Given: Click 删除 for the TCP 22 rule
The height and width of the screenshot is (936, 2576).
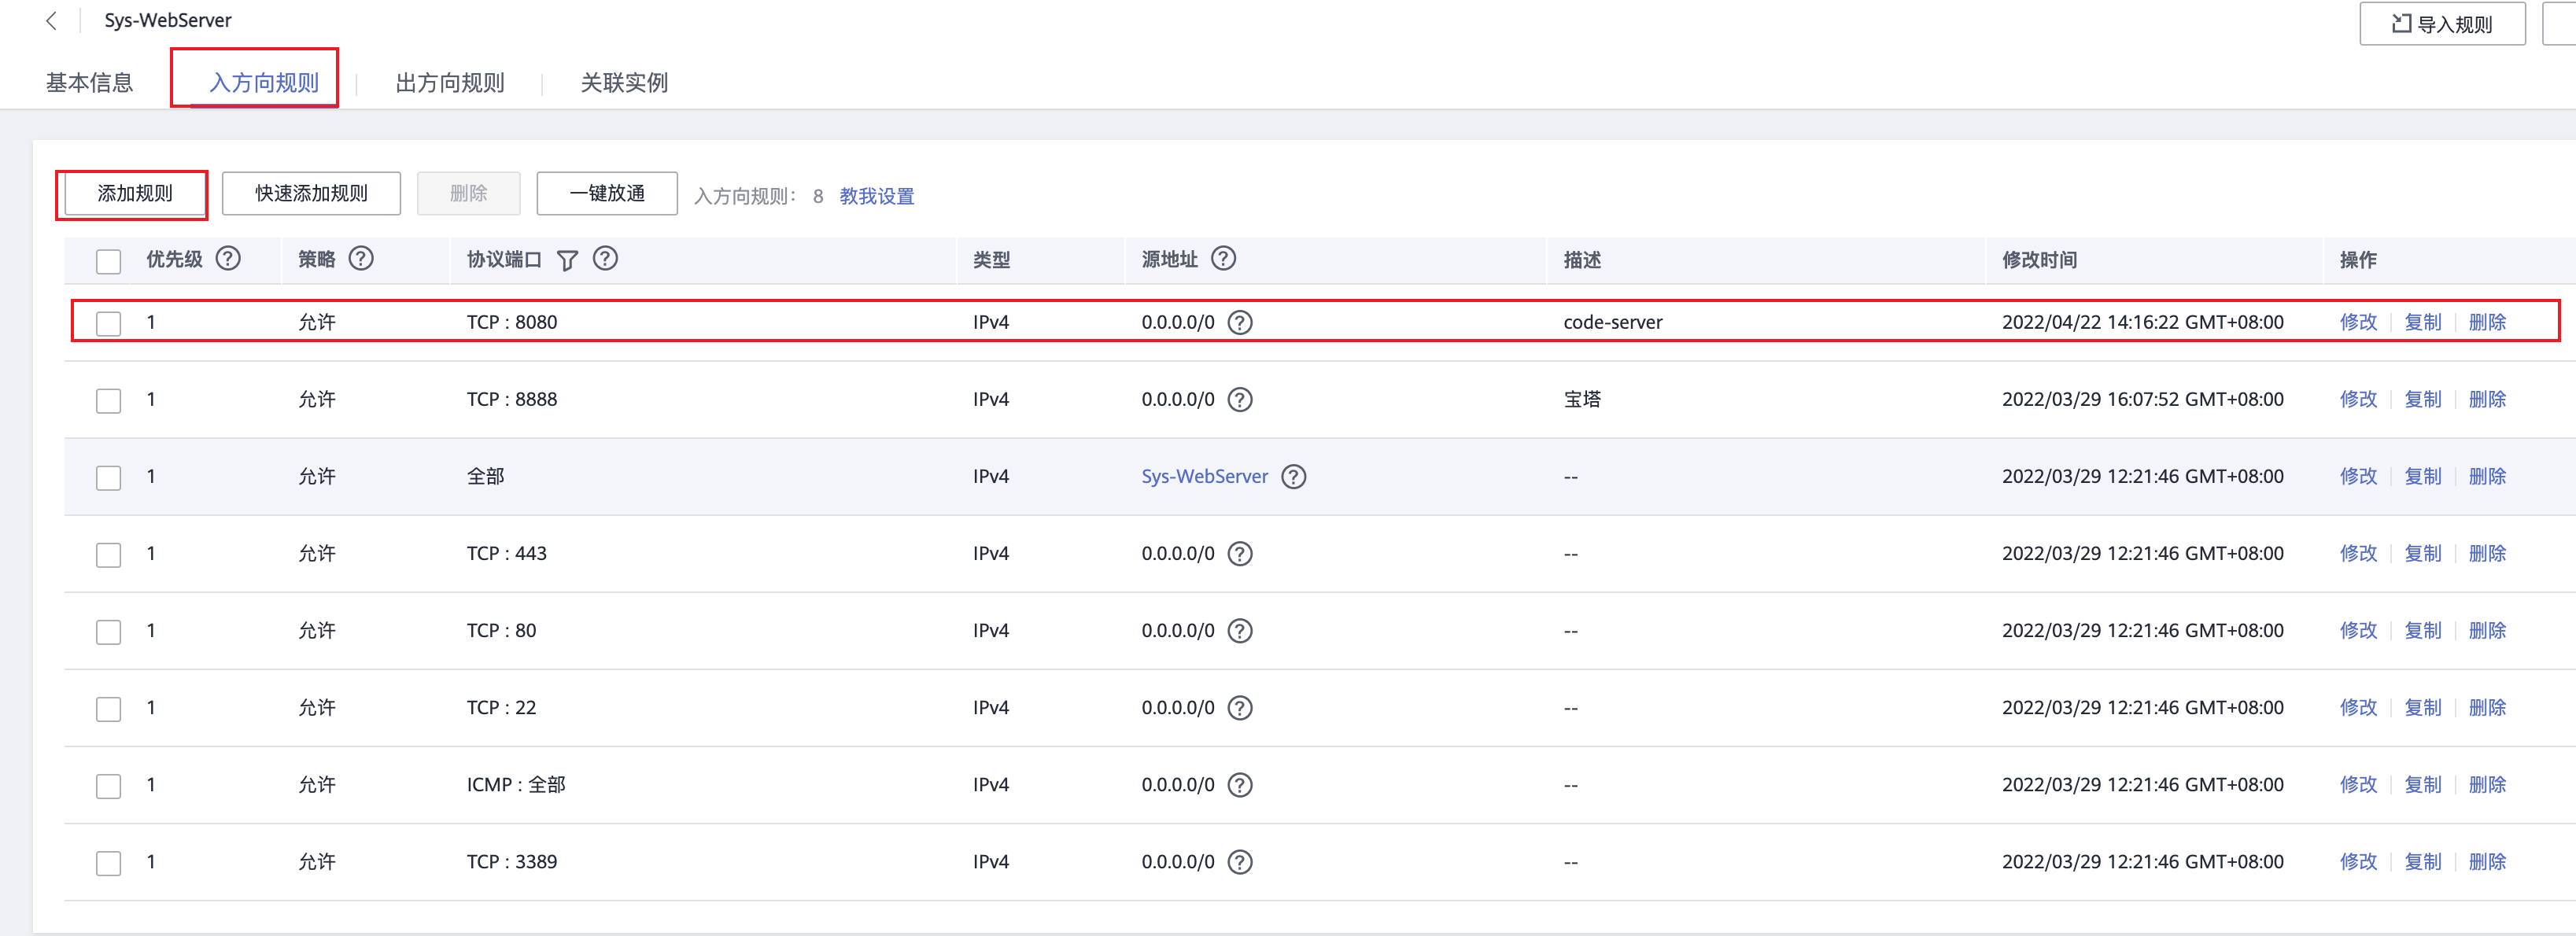Looking at the screenshot, I should tap(2487, 707).
